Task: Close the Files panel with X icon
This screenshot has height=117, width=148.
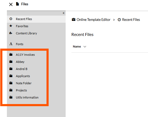Action: pyautogui.click(x=11, y=4)
